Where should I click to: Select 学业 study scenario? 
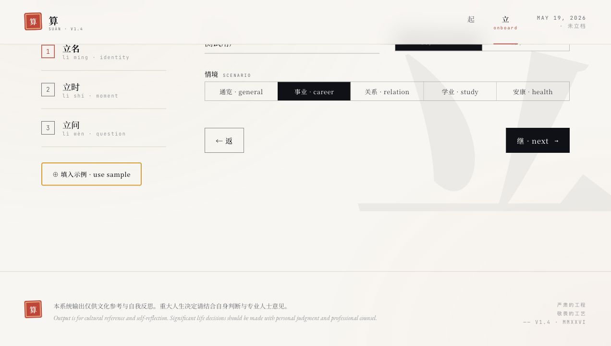coord(460,91)
